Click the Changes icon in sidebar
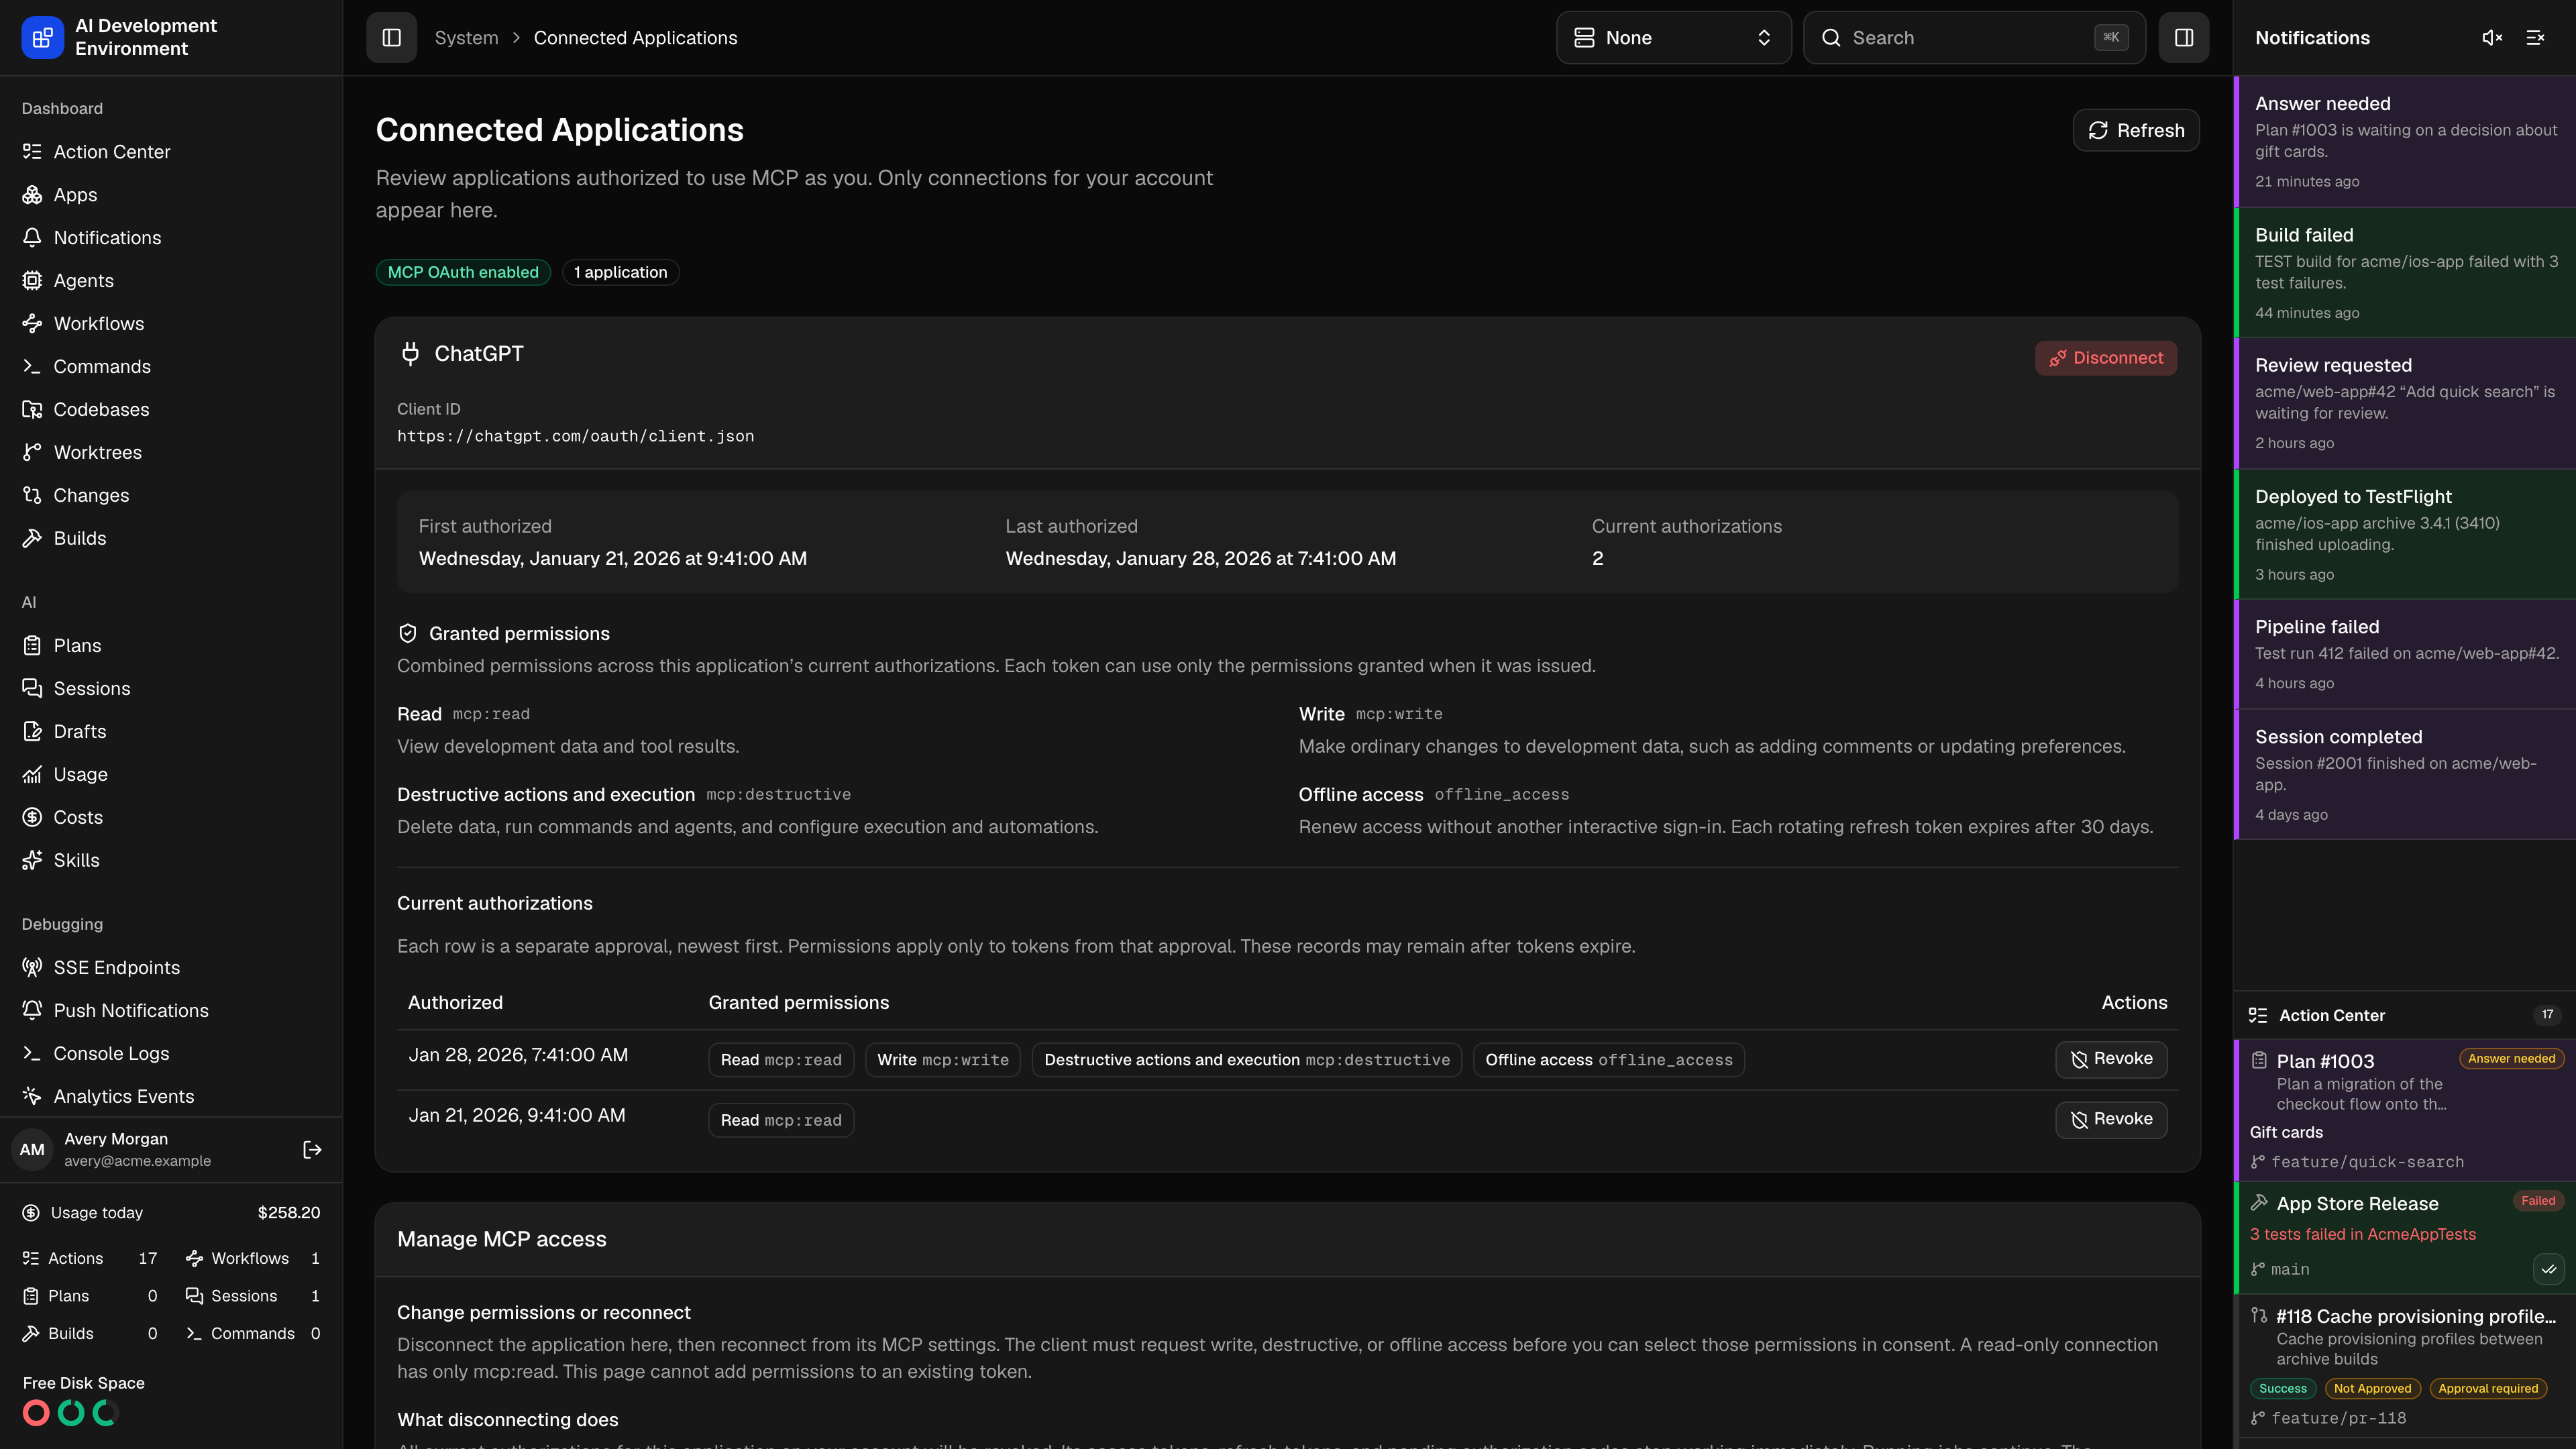 tap(32, 496)
